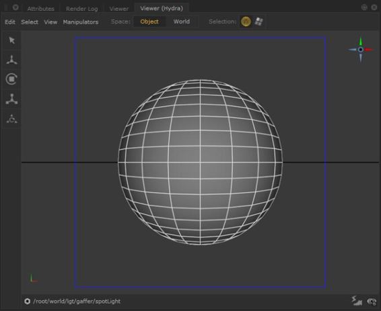381x311 pixels.
Task: Toggle the eye visibility icon bottom right
Action: point(372,302)
